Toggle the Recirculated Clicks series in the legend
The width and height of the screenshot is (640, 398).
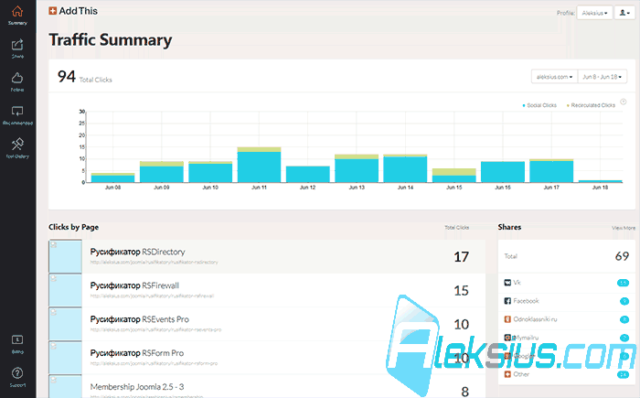(x=591, y=105)
